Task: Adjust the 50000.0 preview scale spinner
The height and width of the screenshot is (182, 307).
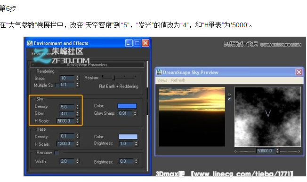Action: (277, 150)
